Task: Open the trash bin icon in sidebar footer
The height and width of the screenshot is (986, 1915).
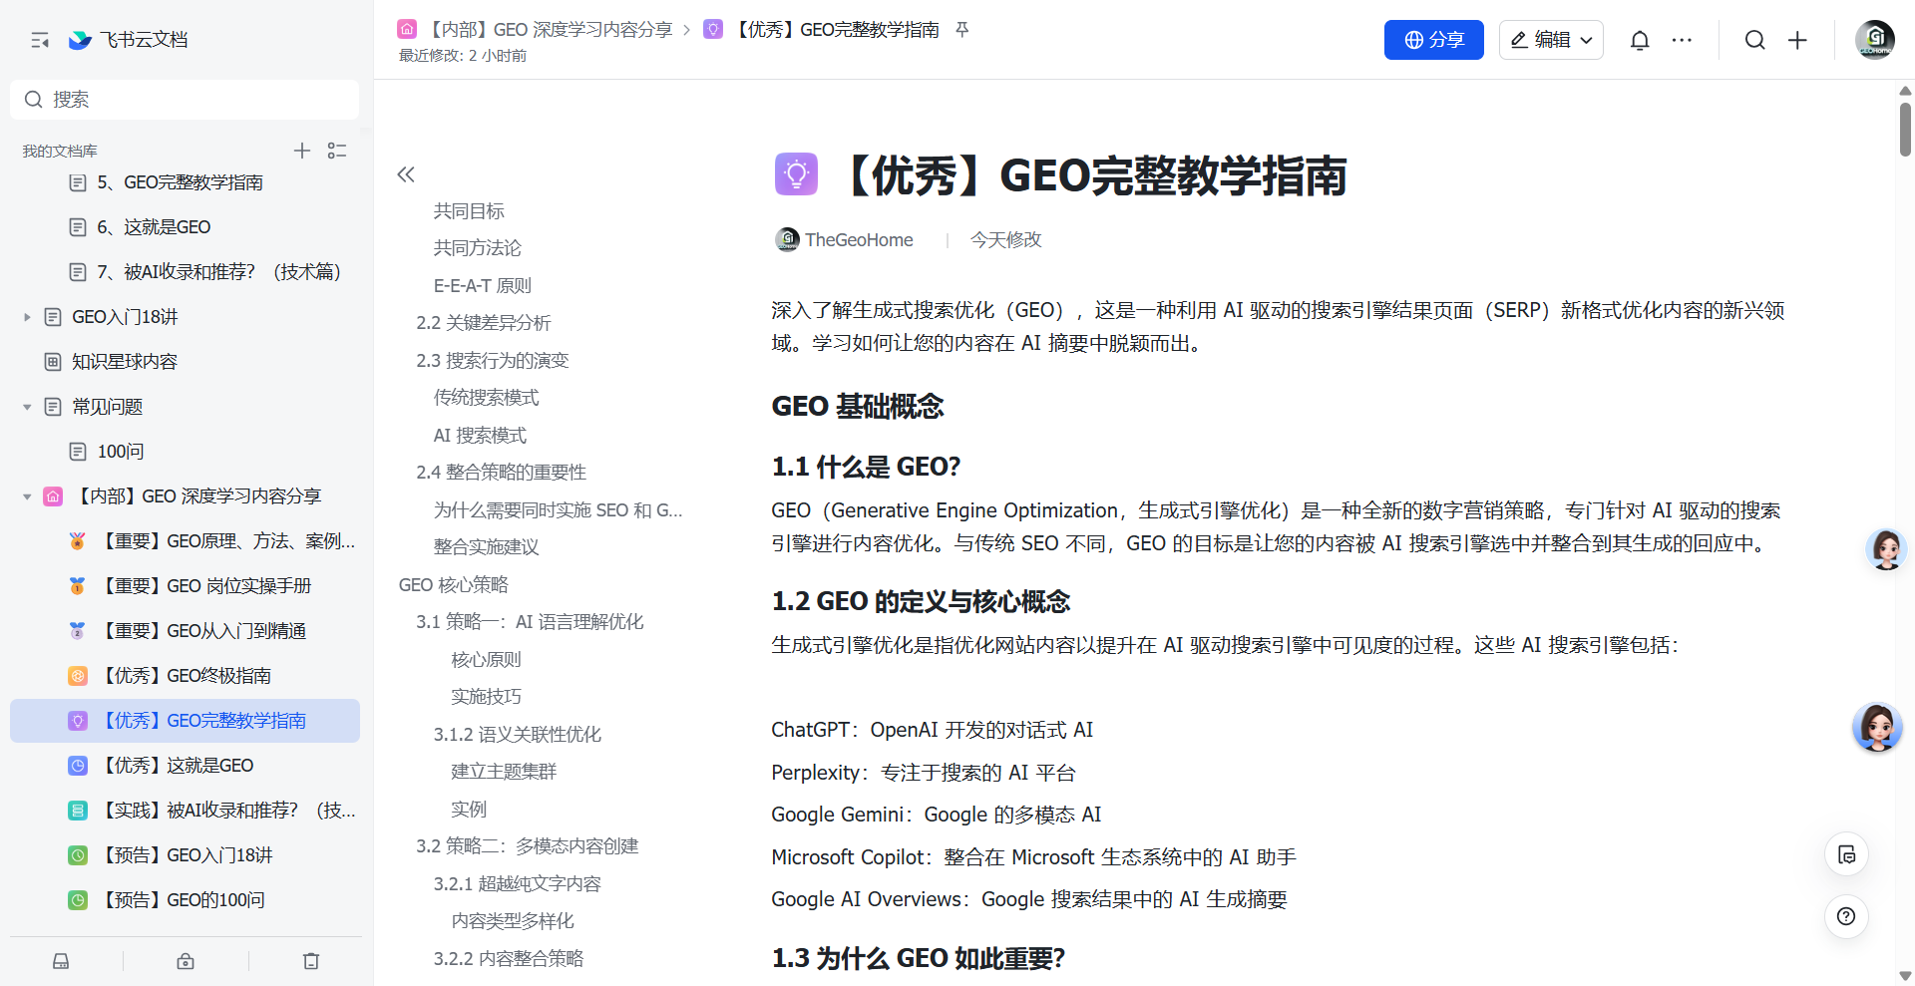Action: 311,961
